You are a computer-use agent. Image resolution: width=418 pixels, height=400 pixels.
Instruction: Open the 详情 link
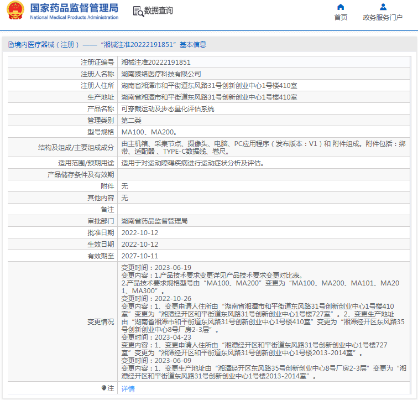128,389
